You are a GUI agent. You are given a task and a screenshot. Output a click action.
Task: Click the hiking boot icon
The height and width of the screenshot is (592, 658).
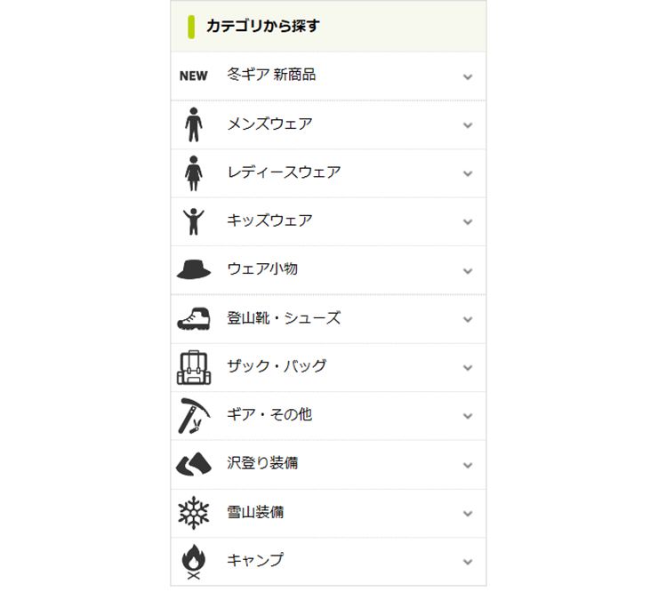pyautogui.click(x=194, y=318)
